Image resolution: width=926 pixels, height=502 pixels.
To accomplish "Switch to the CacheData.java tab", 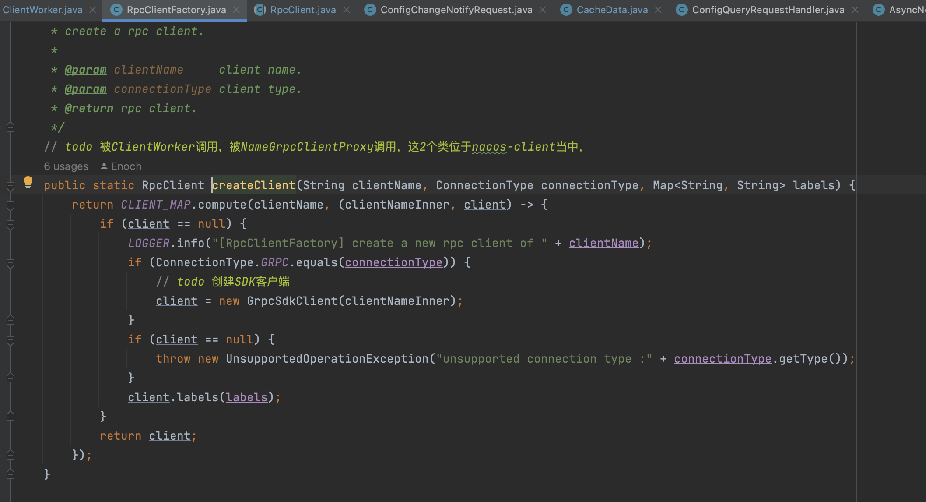I will pyautogui.click(x=612, y=10).
